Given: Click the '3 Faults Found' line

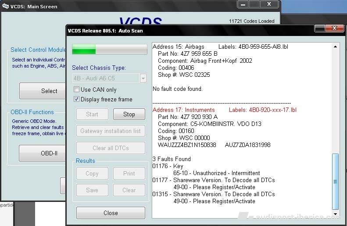Looking at the screenshot, I should point(172,159).
